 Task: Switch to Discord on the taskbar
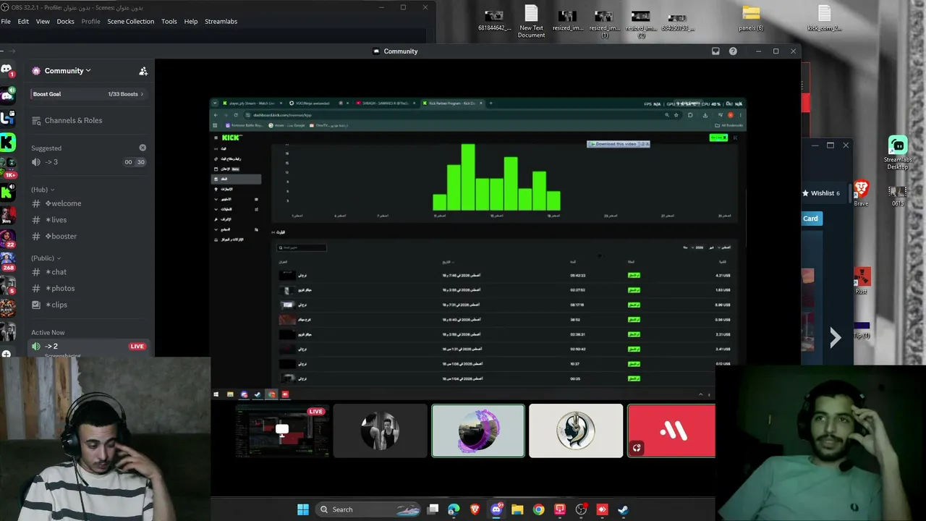[x=496, y=509]
